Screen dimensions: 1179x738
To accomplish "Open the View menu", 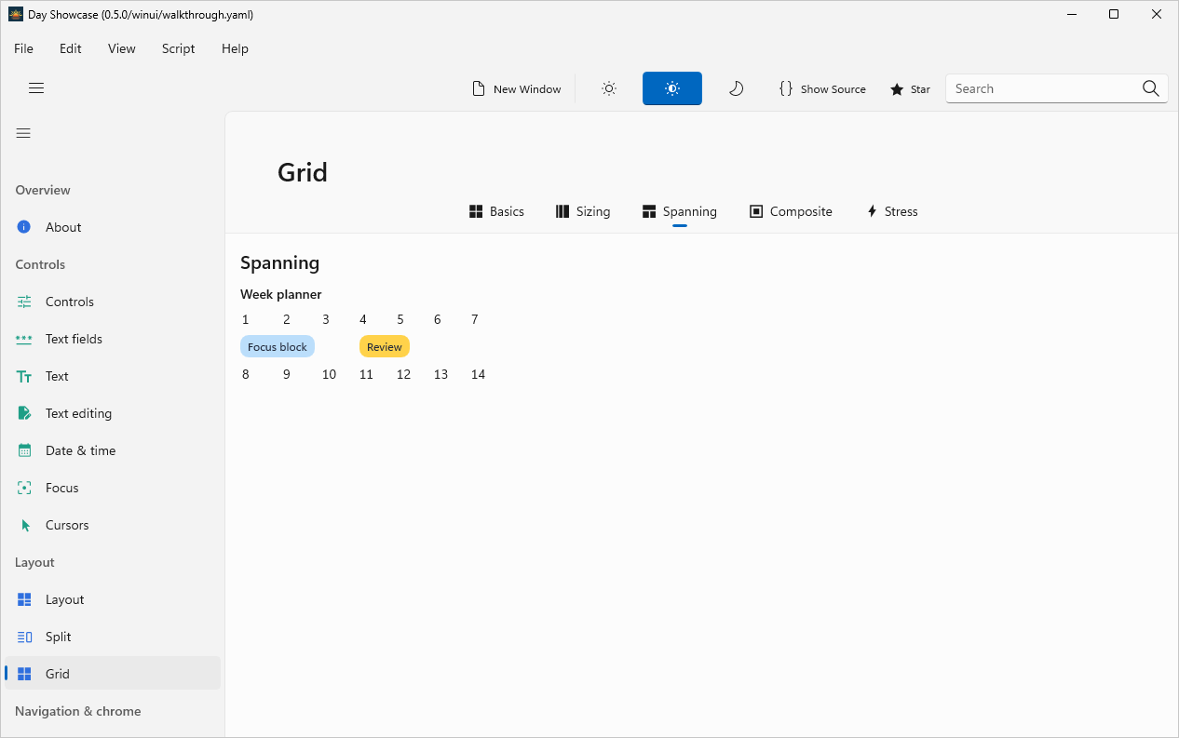I will (x=122, y=48).
